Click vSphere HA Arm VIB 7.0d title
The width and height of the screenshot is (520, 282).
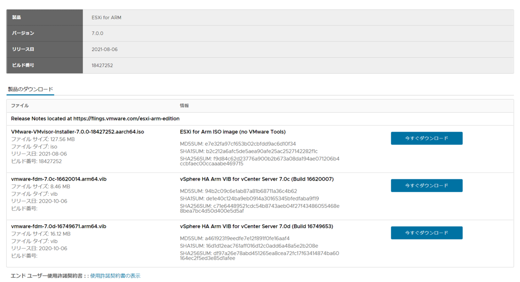257,226
